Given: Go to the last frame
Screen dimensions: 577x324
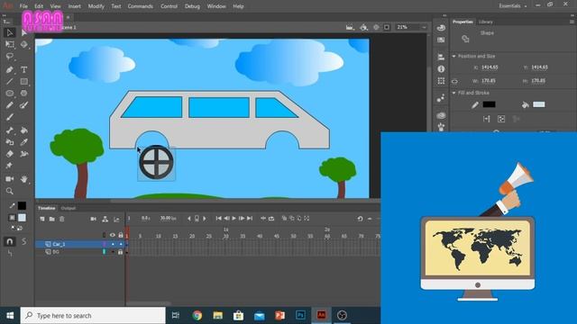Looking at the screenshot, I should tap(250, 219).
